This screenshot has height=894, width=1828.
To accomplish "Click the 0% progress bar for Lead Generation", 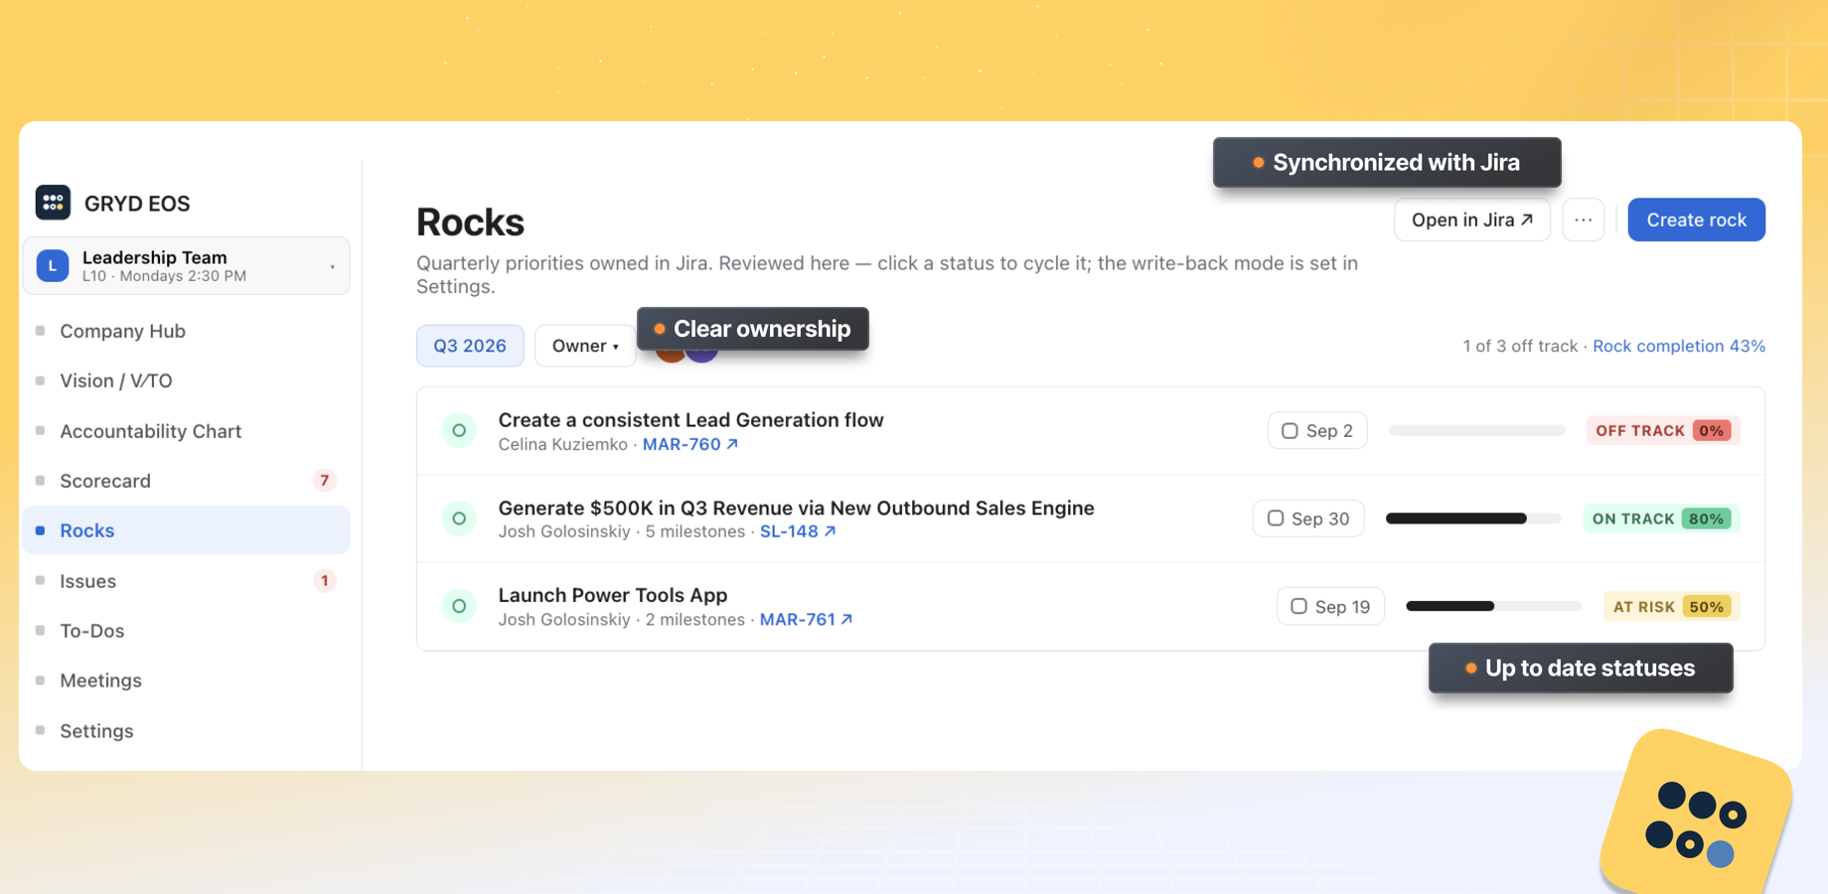I will point(1476,431).
